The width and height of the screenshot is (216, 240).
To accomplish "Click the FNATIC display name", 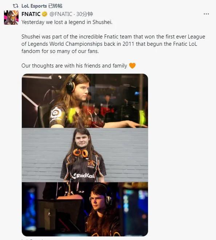I will click(31, 14).
